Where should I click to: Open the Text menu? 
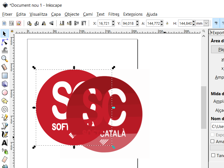(x=101, y=14)
